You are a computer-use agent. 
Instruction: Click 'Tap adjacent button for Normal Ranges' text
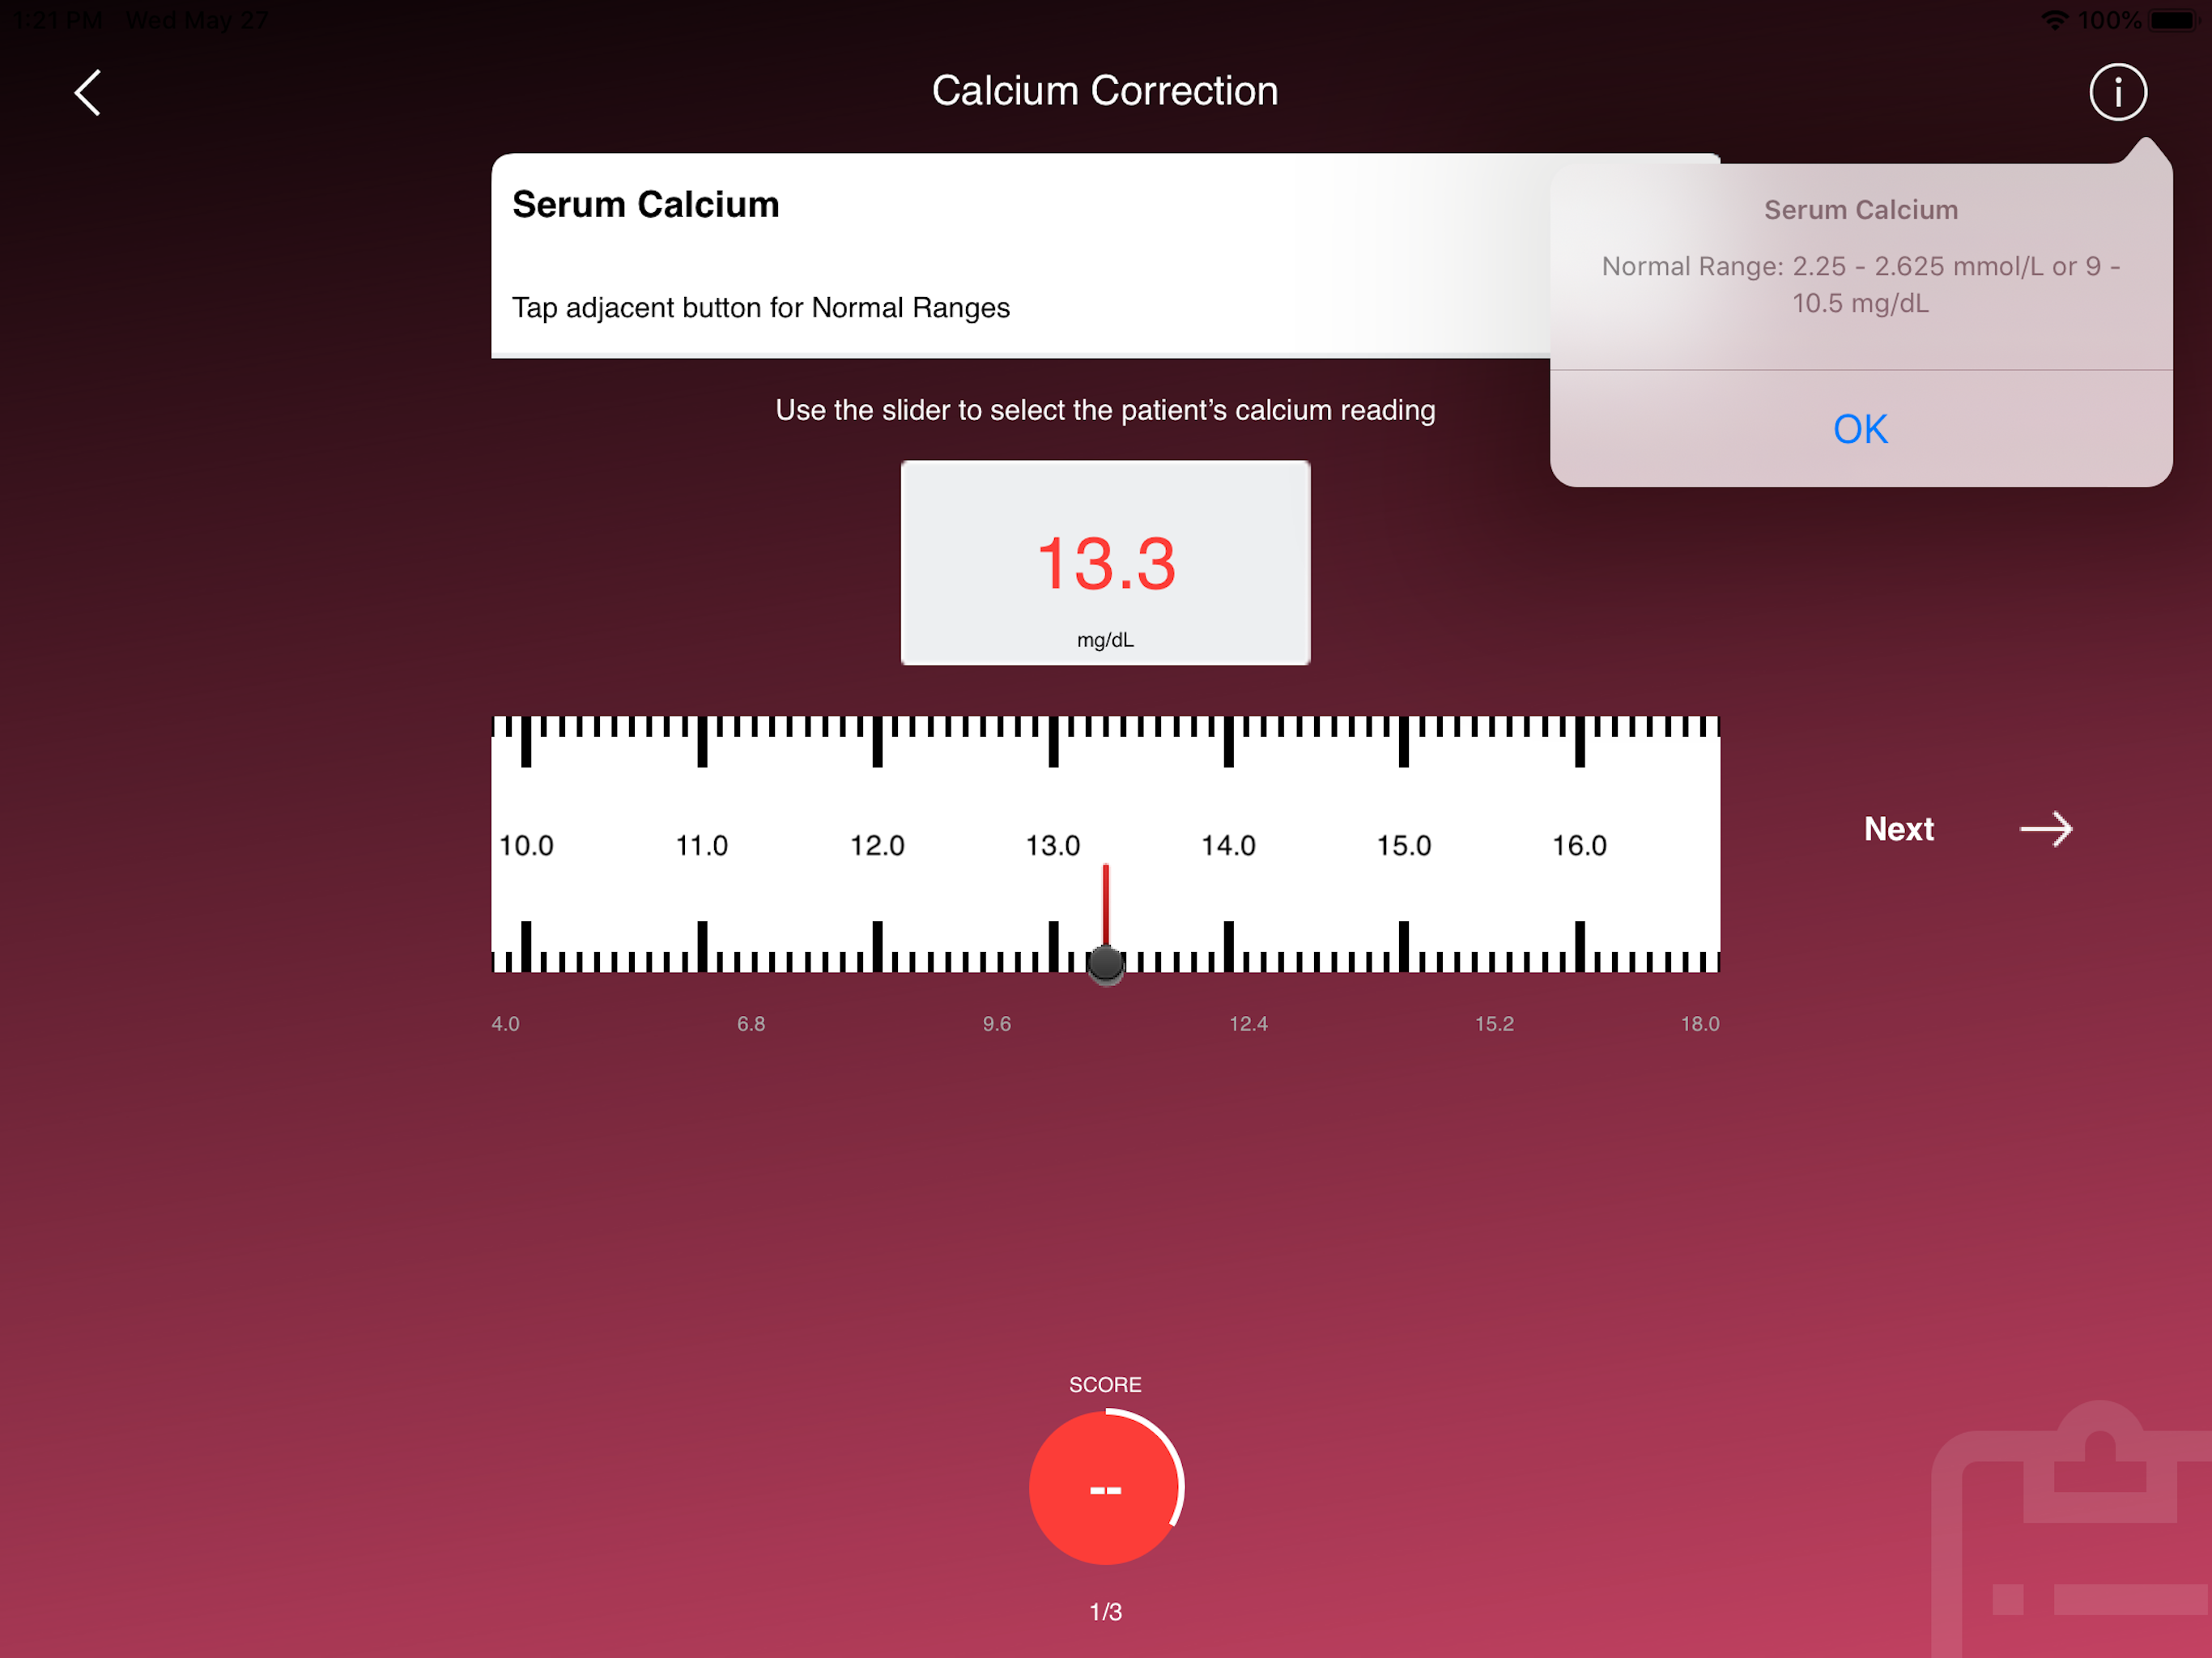[x=760, y=307]
